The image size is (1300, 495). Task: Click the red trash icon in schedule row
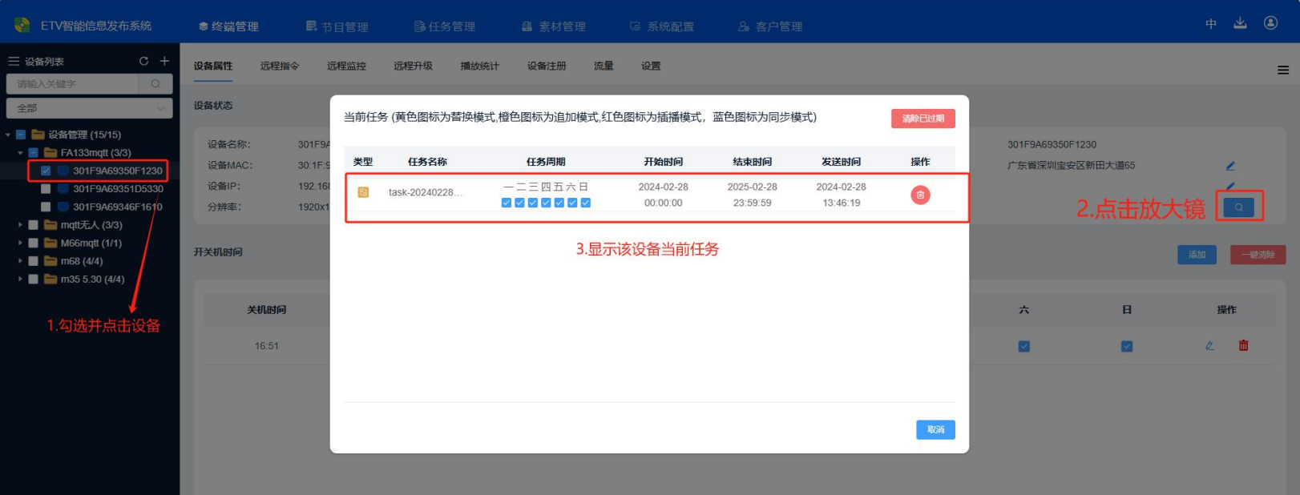1243,346
